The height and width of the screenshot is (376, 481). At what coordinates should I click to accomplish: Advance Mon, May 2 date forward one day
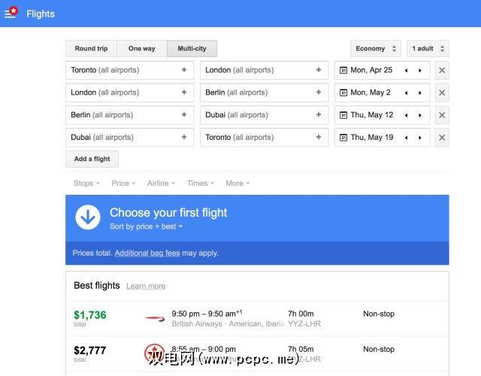[x=419, y=93]
